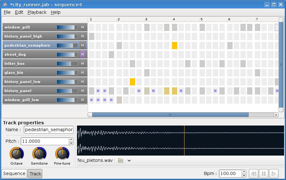Click the rewind playback button

click(x=254, y=174)
